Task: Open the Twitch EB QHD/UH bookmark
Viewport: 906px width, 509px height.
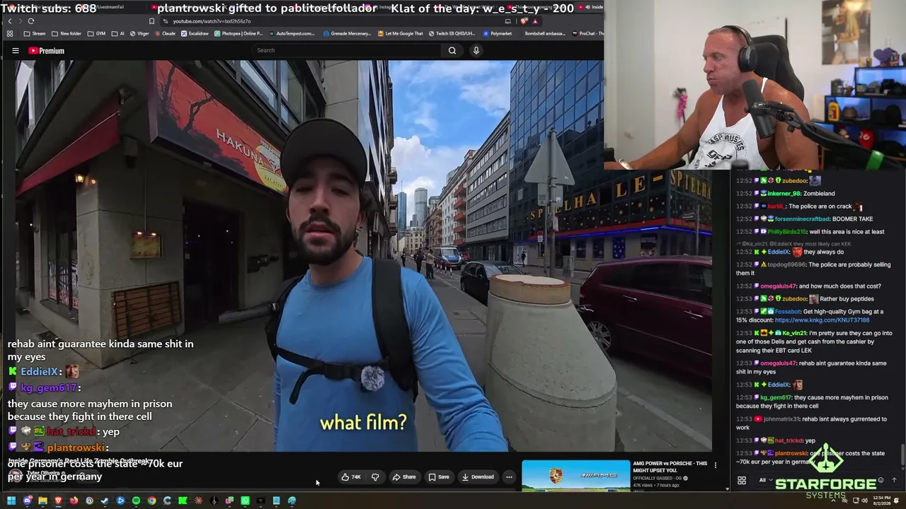Action: [452, 33]
